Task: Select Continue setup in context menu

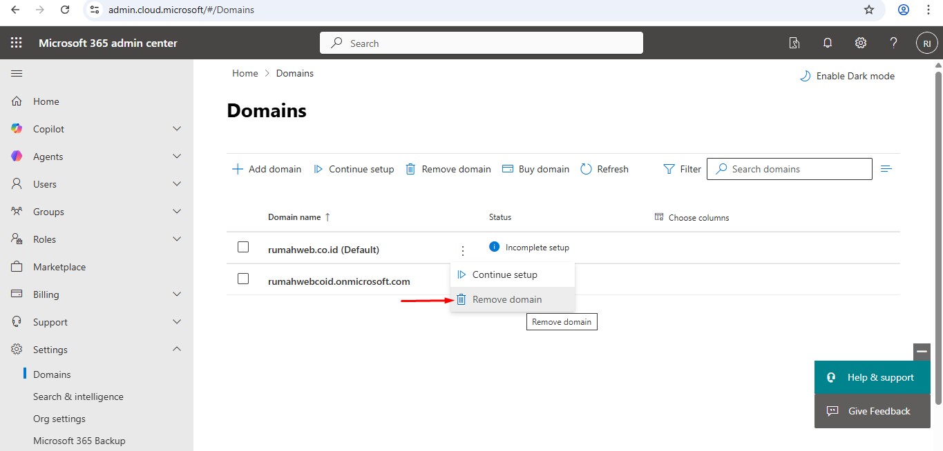Action: [504, 274]
